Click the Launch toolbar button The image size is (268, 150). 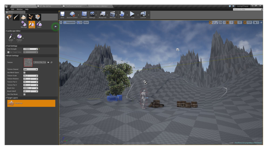pyautogui.click(x=143, y=15)
